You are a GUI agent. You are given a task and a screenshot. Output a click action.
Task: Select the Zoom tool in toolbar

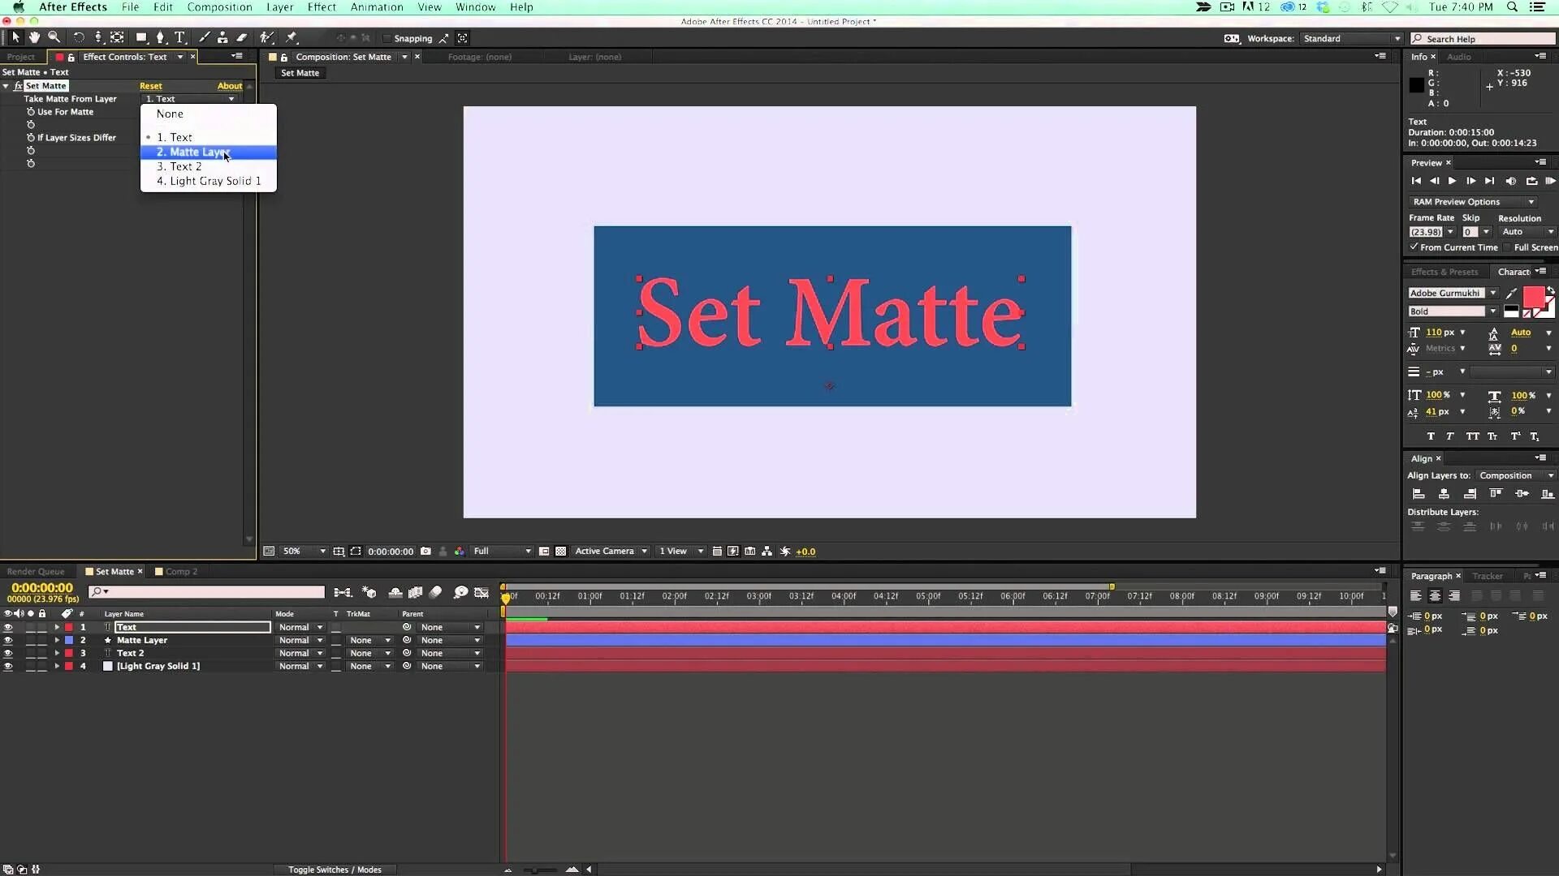click(54, 37)
